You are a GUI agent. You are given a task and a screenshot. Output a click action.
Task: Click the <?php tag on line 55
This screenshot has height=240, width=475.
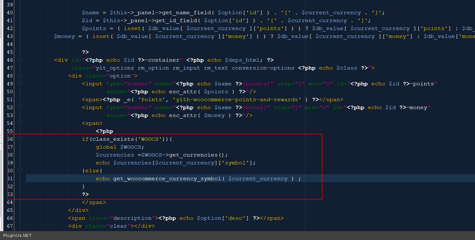[x=105, y=131]
